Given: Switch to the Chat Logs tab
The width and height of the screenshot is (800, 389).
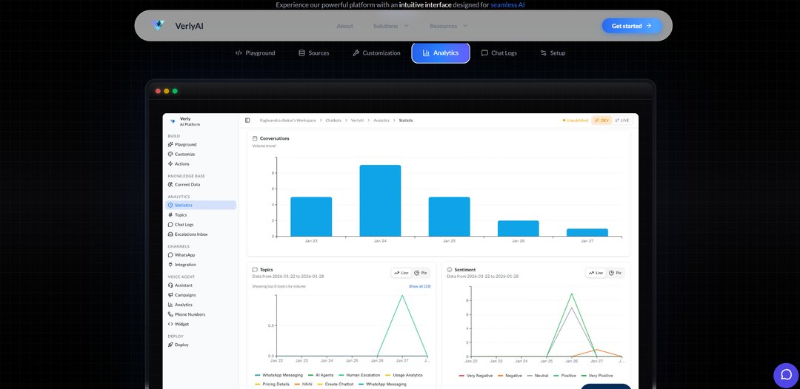Looking at the screenshot, I should click(x=499, y=53).
